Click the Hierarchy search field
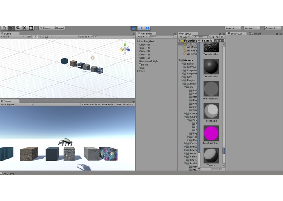 [162, 37]
